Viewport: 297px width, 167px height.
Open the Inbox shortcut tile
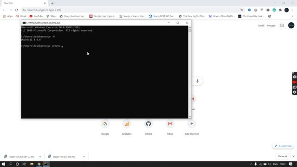pyautogui.click(x=170, y=127)
